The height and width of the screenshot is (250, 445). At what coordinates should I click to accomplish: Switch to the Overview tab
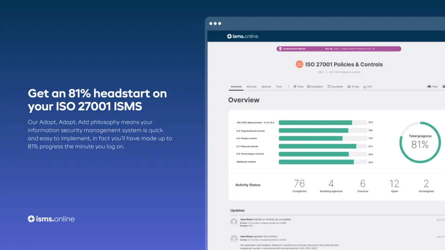pyautogui.click(x=236, y=87)
